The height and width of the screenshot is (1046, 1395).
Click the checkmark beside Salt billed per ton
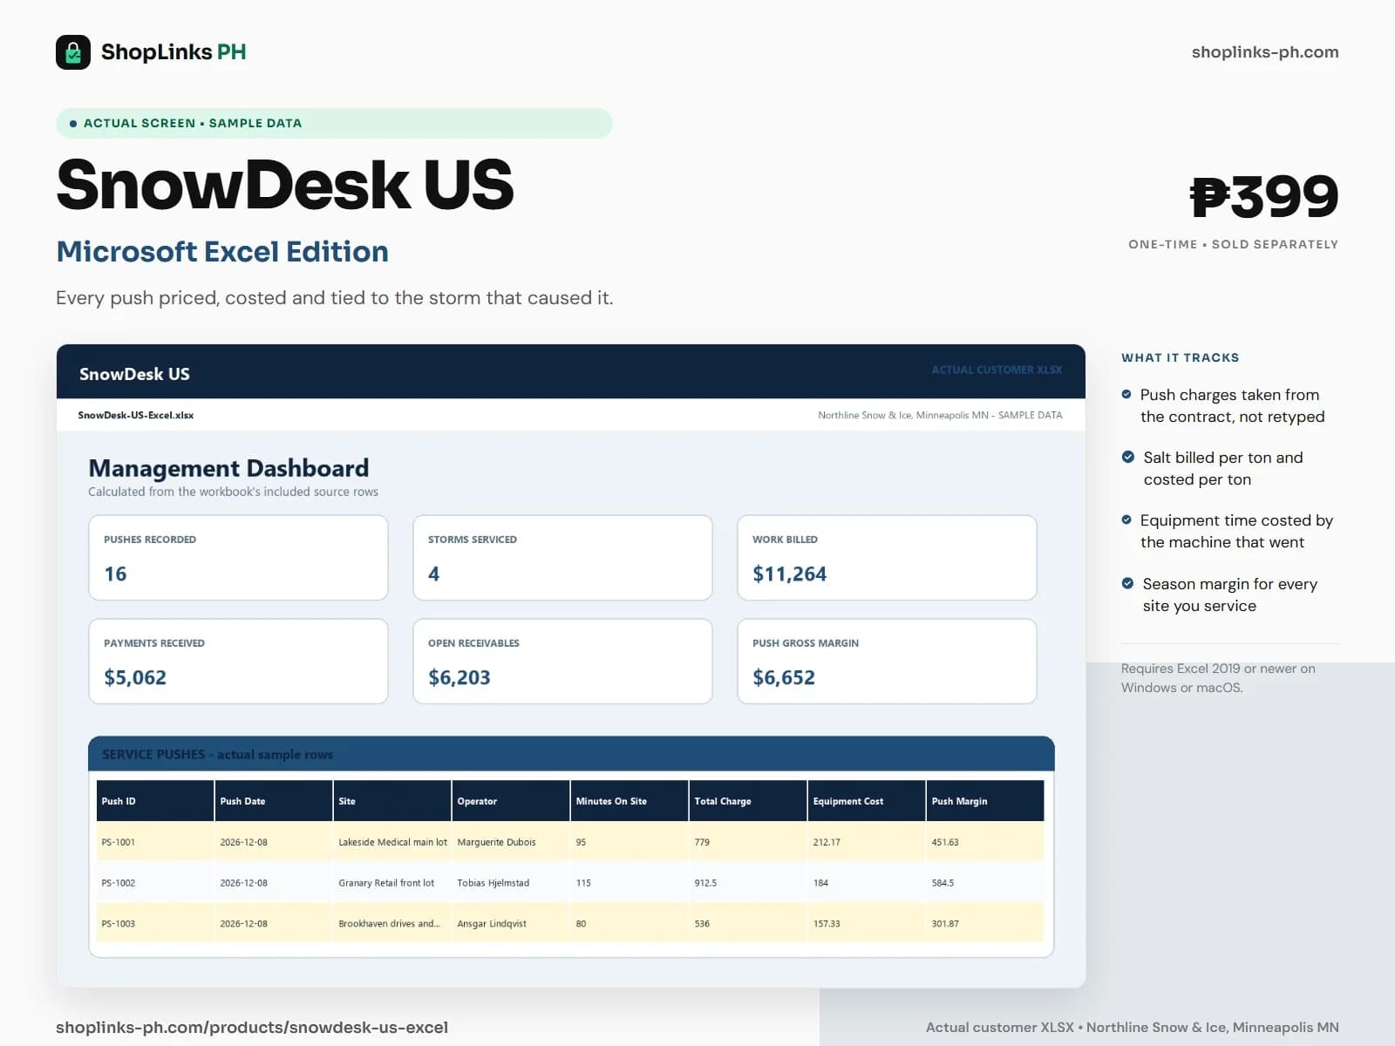1128,458
